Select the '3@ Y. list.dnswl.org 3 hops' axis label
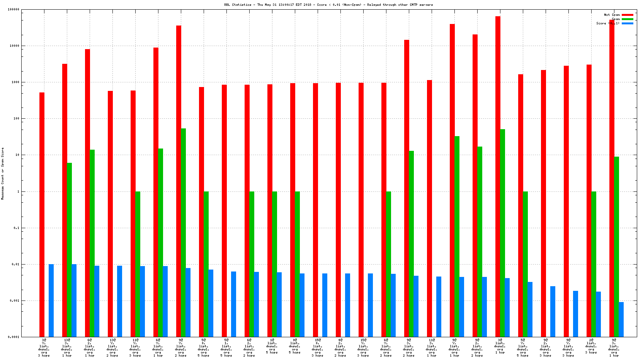 point(44,348)
